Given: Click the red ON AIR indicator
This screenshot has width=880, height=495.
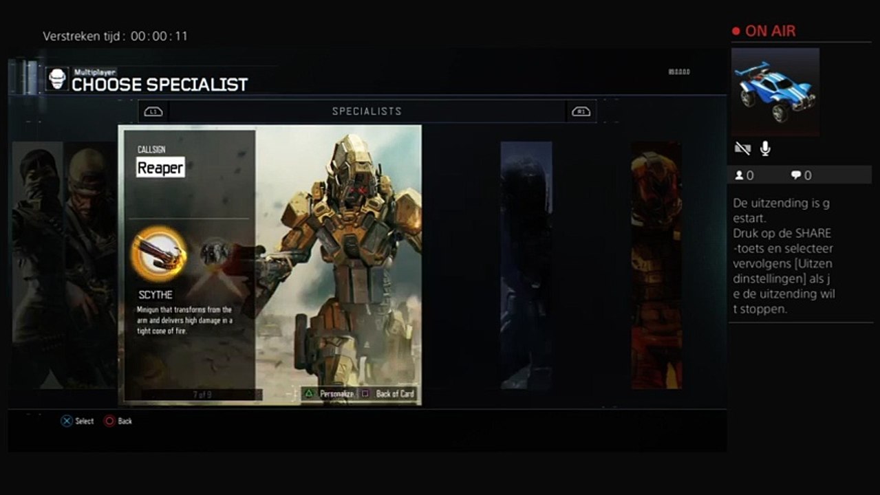Looking at the screenshot, I should coord(764,31).
